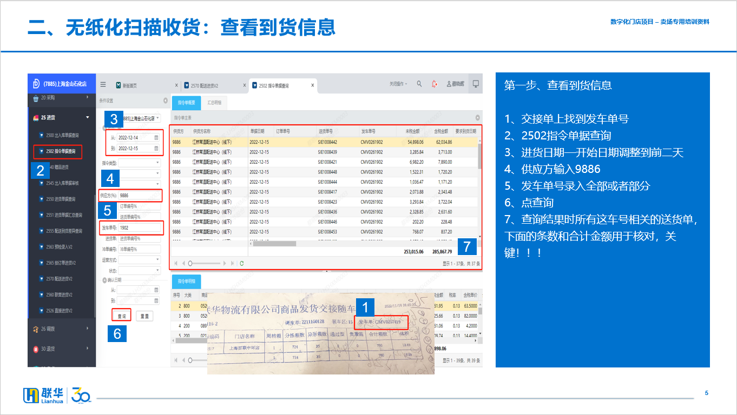Go to the first page in the main table pager

(x=175, y=263)
